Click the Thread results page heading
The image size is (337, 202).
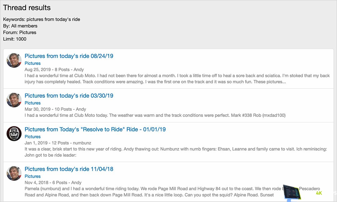click(x=27, y=7)
